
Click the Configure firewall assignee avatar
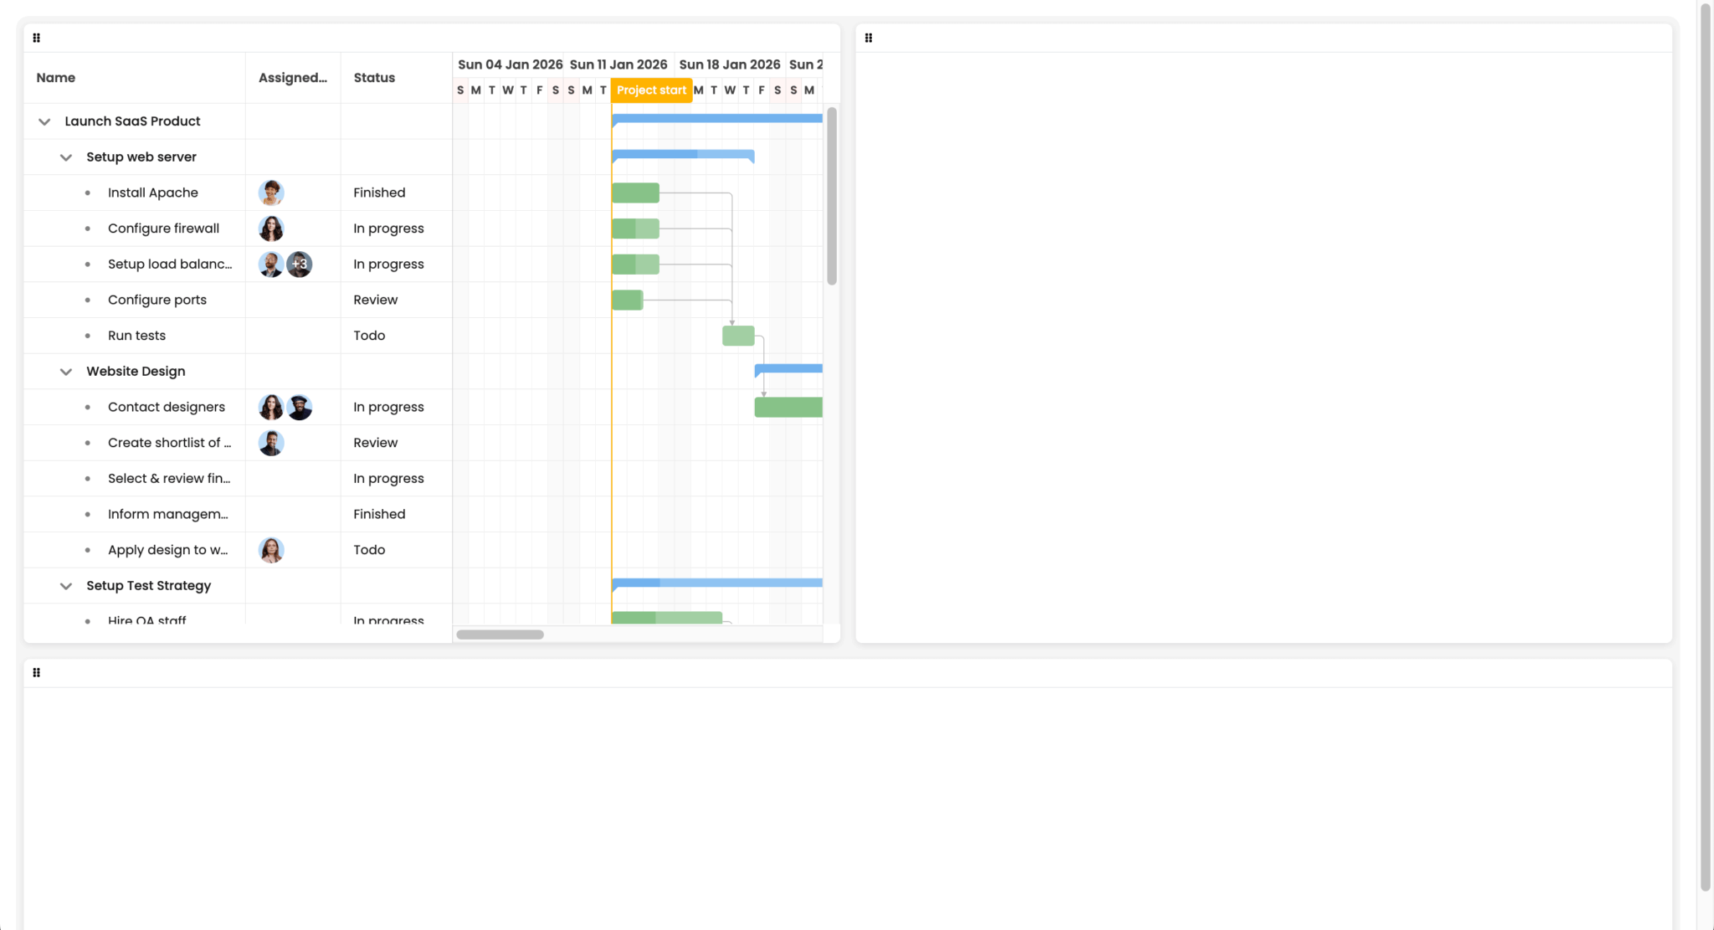click(271, 229)
